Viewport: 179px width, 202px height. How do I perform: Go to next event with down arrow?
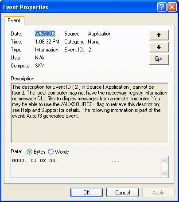tap(159, 47)
